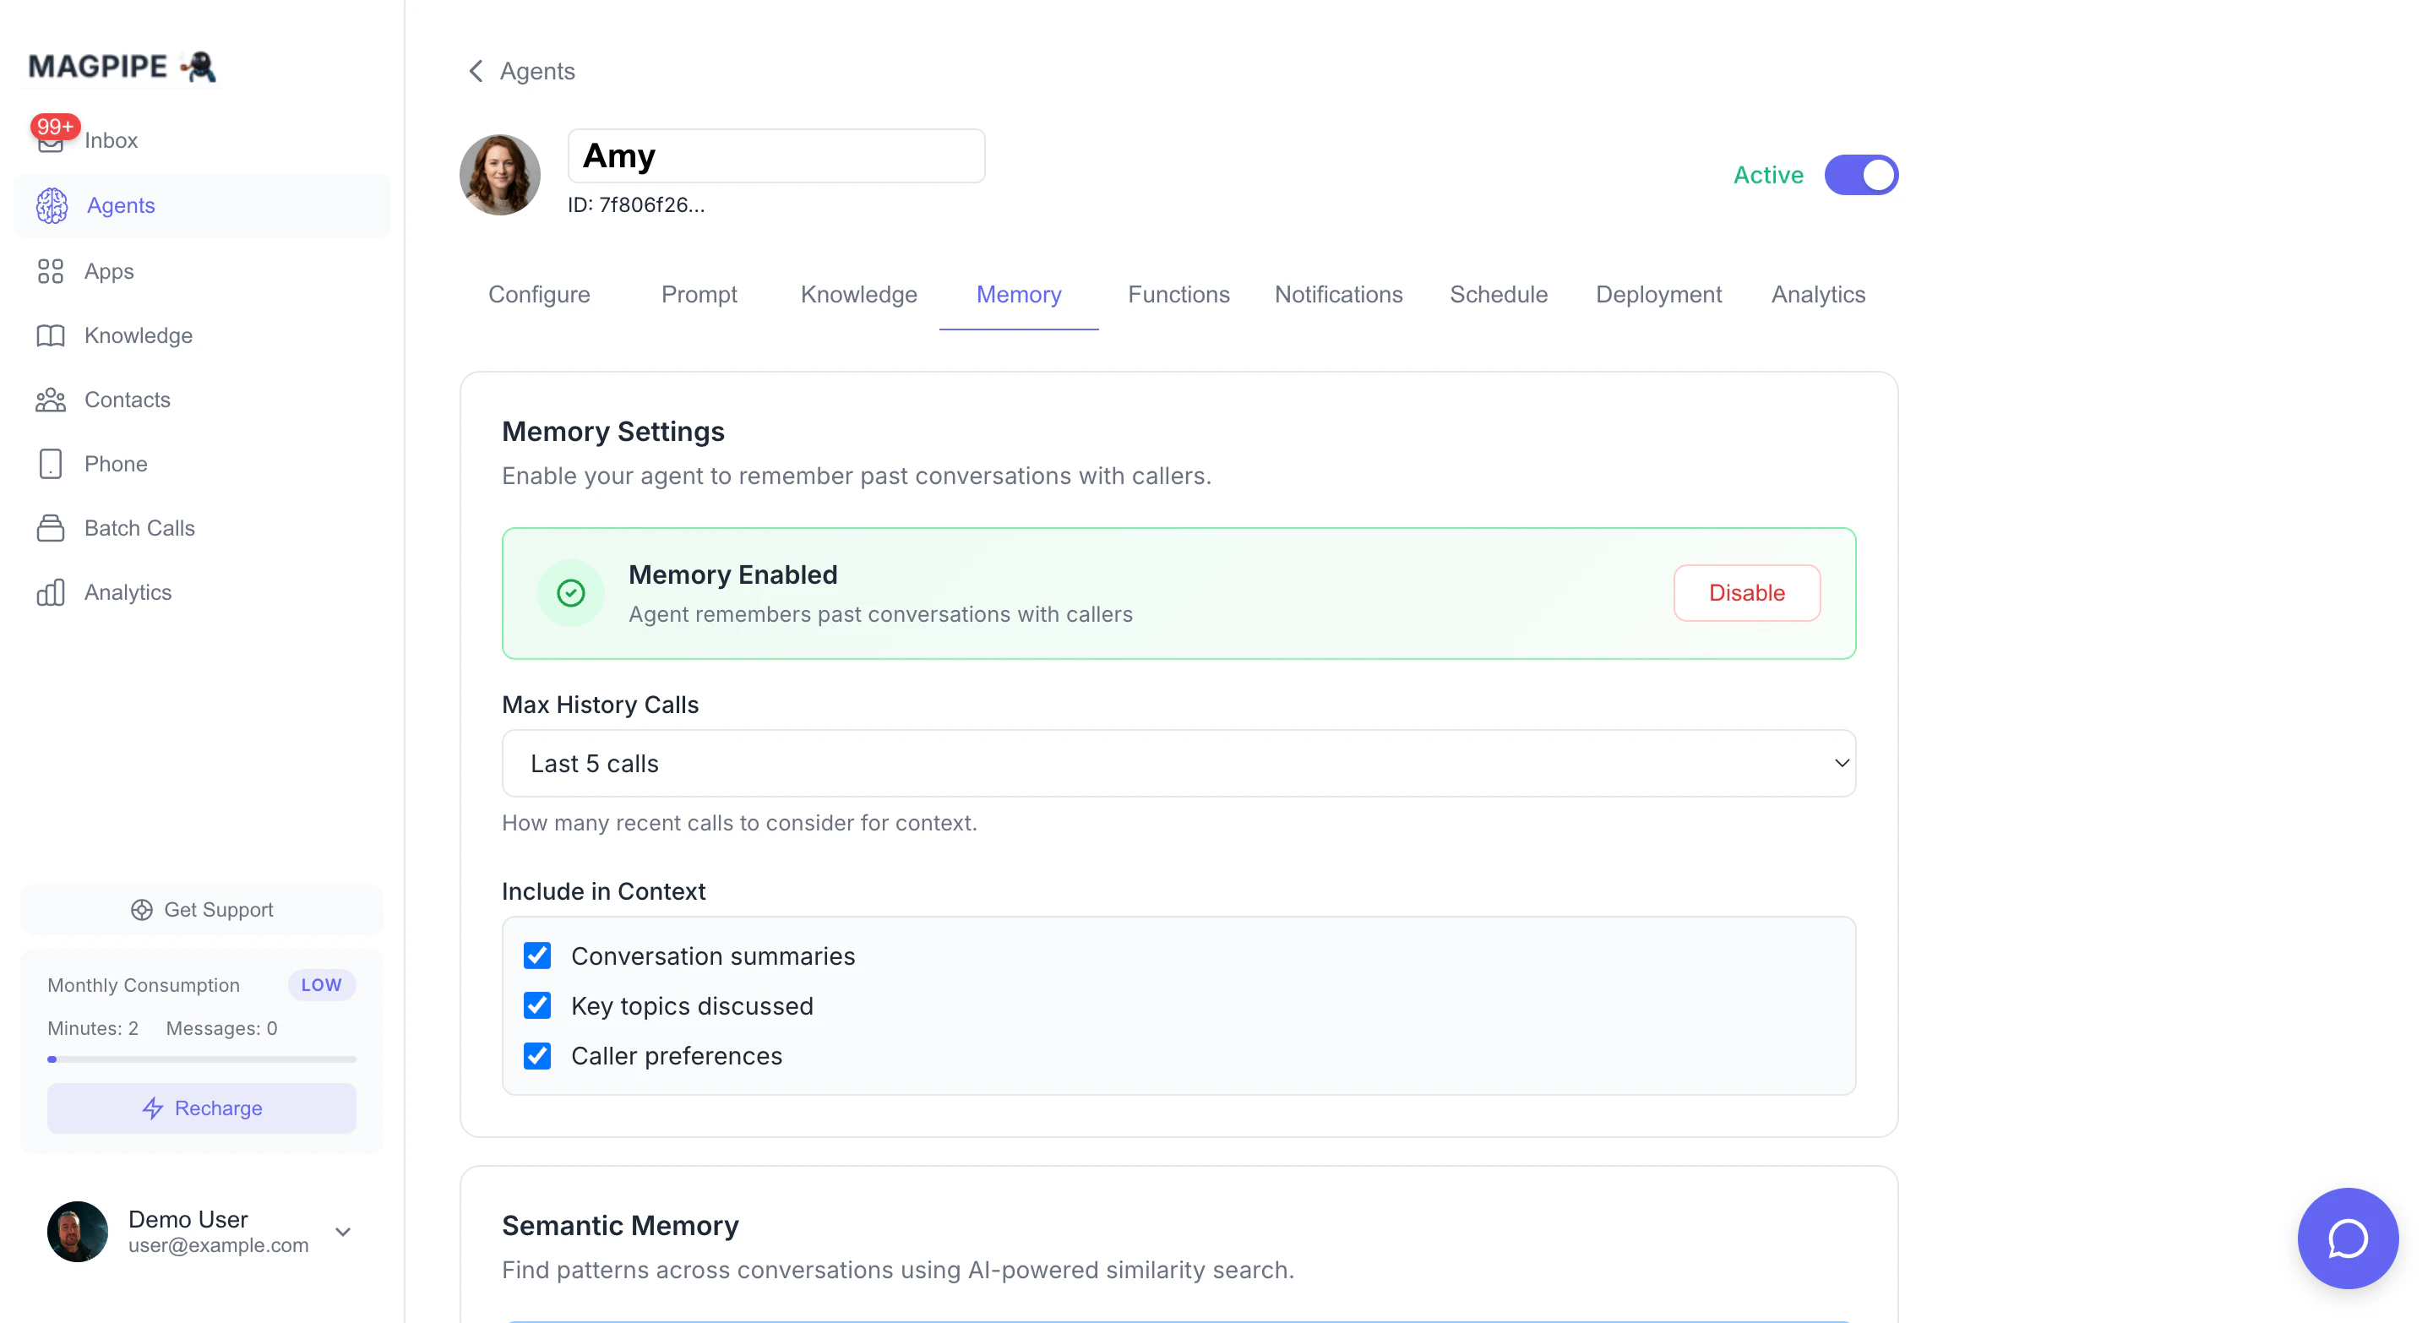Open the Max History Calls dropdown

click(1178, 763)
